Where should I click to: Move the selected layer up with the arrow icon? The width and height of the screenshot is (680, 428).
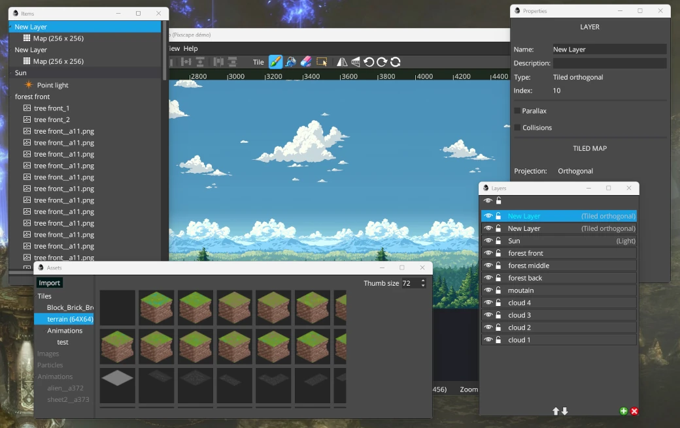click(555, 411)
